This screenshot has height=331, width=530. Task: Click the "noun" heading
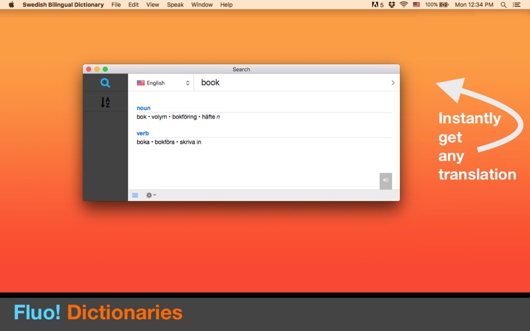tap(143, 108)
